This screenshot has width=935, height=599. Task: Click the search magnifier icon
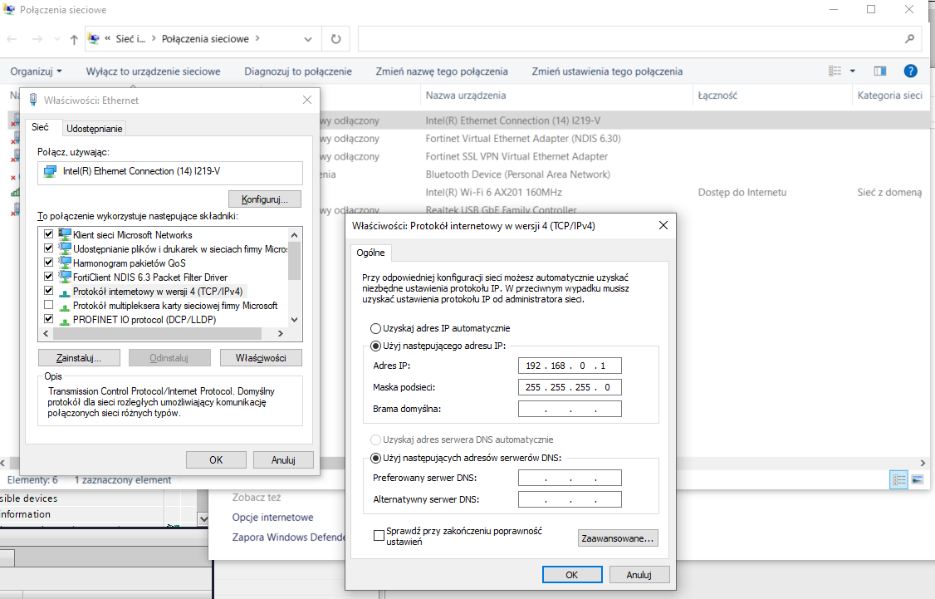pyautogui.click(x=909, y=39)
